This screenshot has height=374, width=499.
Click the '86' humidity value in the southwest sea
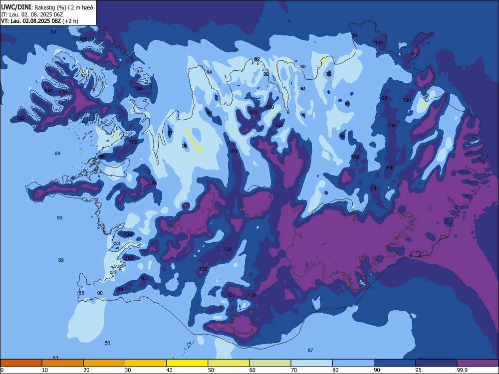click(x=107, y=343)
